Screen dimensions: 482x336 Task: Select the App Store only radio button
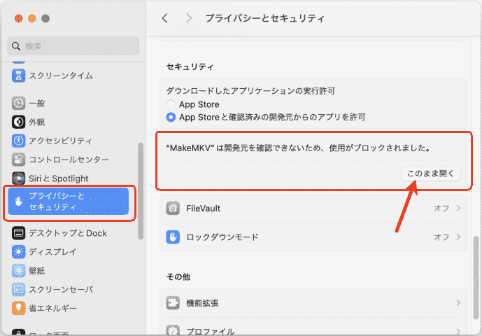coord(171,104)
